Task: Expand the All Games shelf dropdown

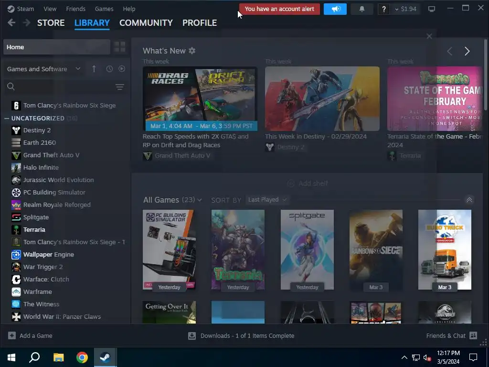Action: (x=200, y=200)
